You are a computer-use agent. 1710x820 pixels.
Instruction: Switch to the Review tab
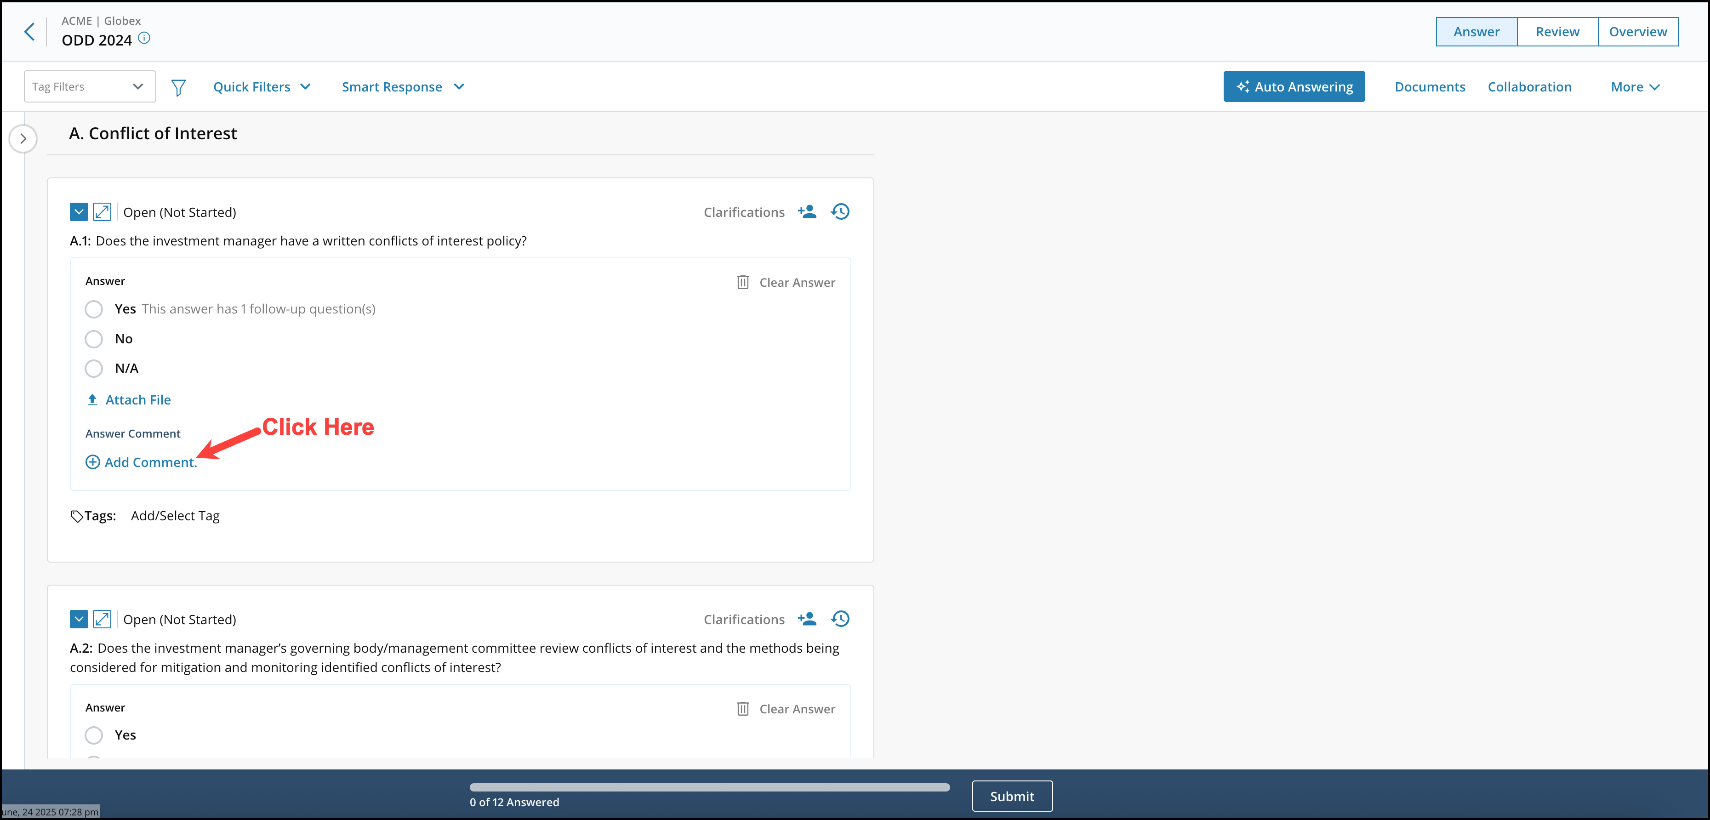[x=1557, y=32]
